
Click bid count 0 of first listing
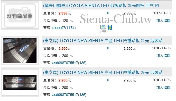tap(108, 13)
